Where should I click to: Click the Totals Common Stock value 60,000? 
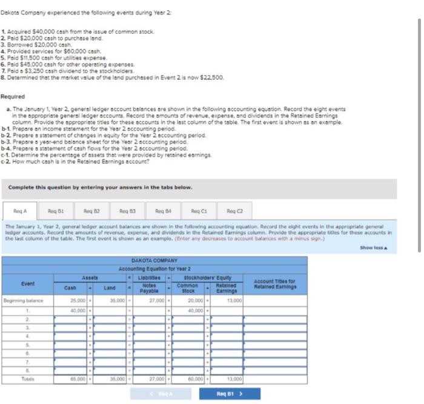point(196,379)
